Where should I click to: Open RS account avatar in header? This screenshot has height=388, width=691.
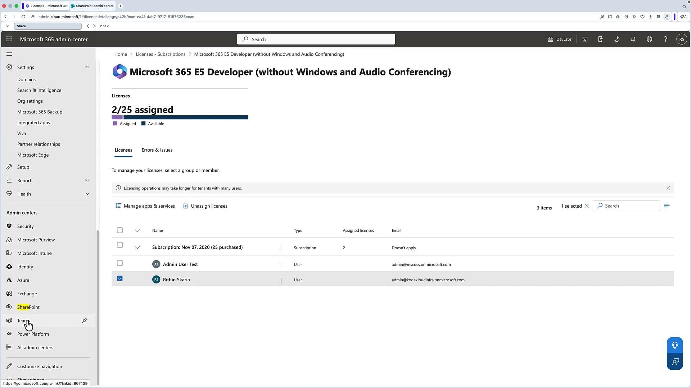click(x=682, y=39)
